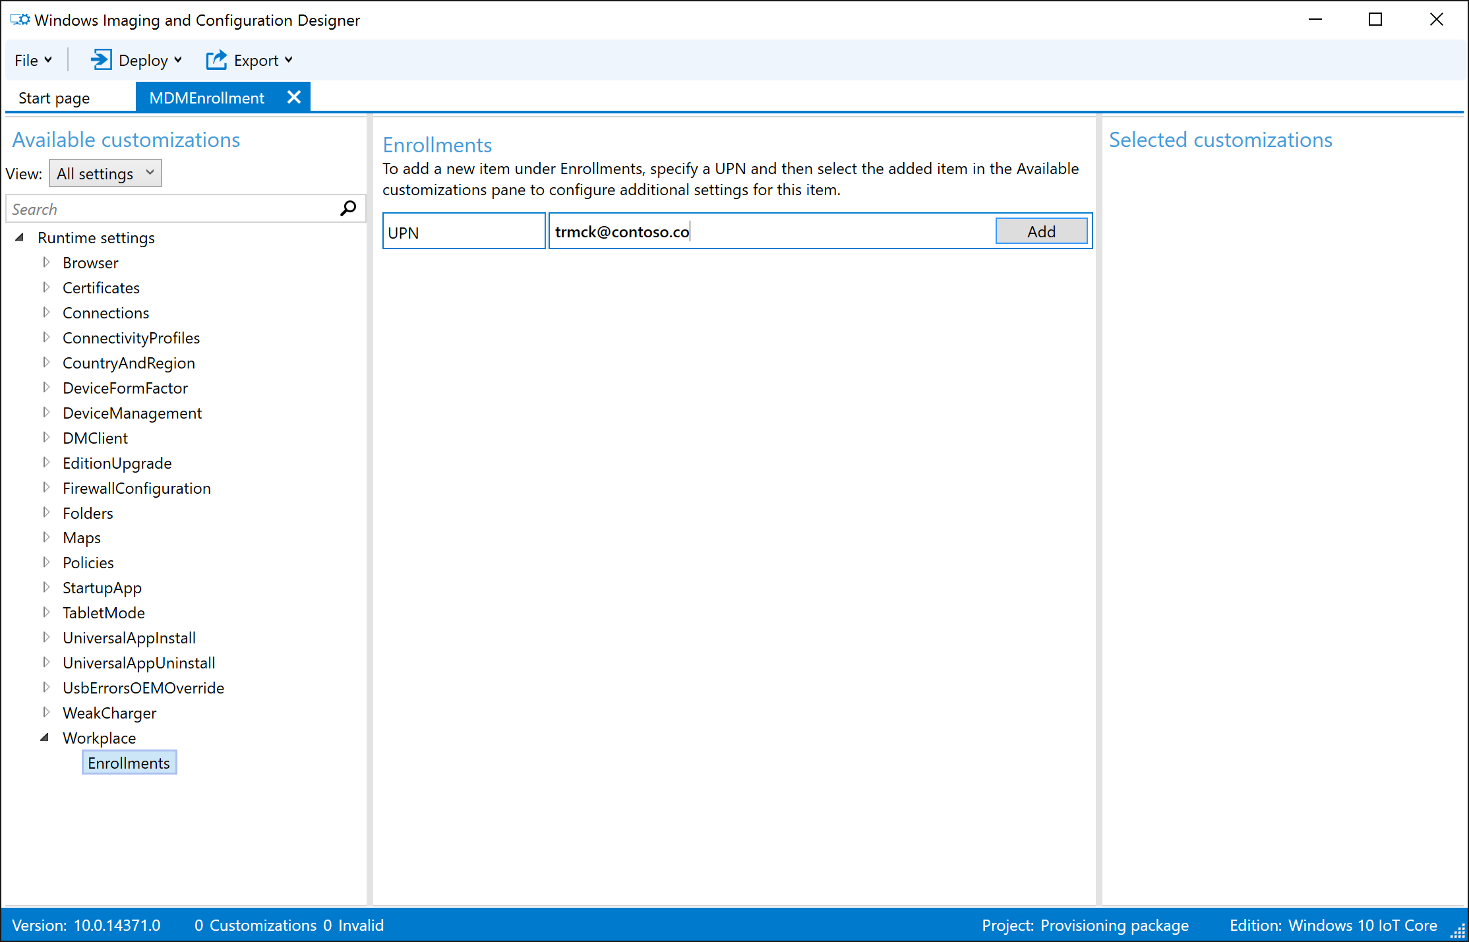Expand the DMClient node
Image resolution: width=1469 pixels, height=942 pixels.
pyautogui.click(x=46, y=438)
